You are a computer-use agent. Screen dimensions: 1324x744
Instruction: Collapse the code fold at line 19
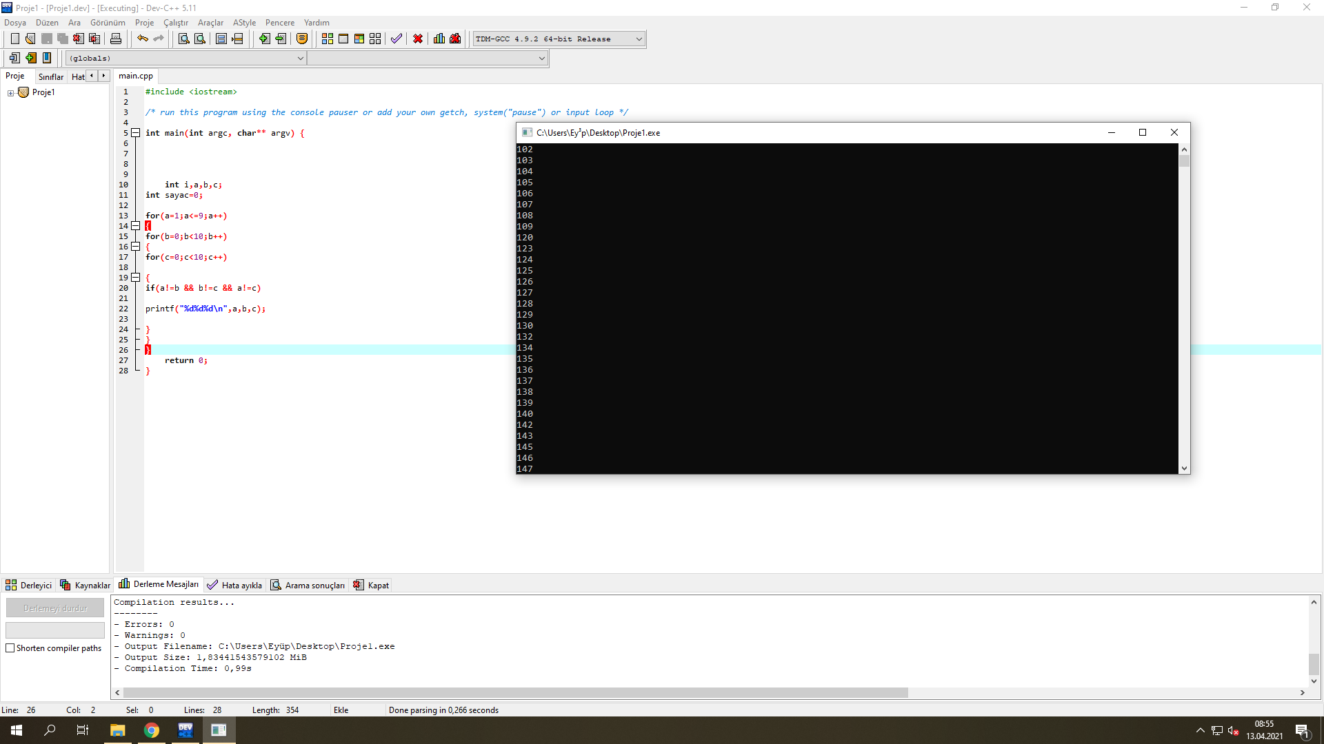click(136, 278)
